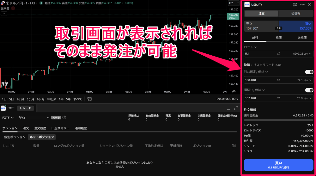Open table column settings icon
Screen dimensions: 316x176
click(234, 146)
